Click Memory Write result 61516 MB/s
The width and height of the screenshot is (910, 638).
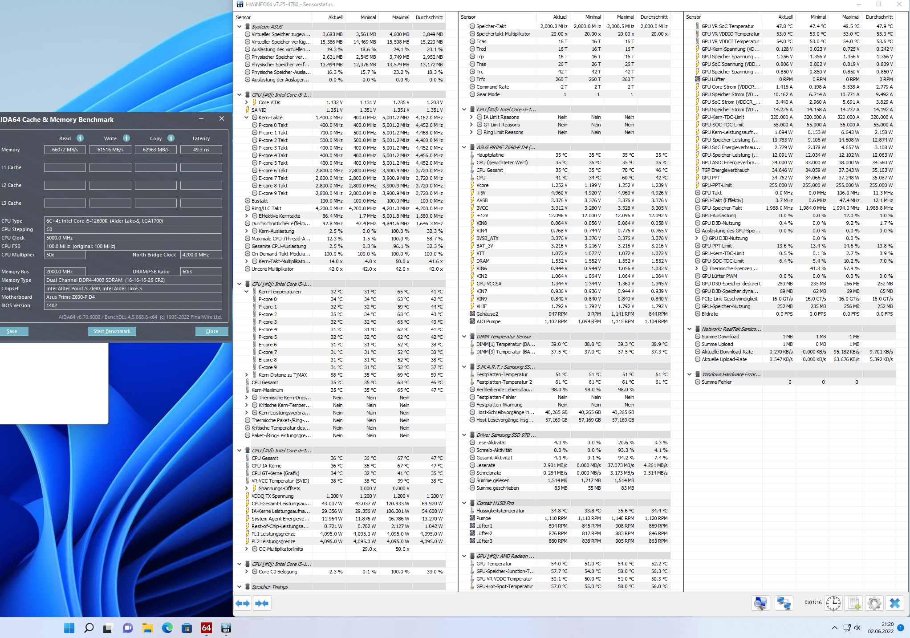pos(110,150)
